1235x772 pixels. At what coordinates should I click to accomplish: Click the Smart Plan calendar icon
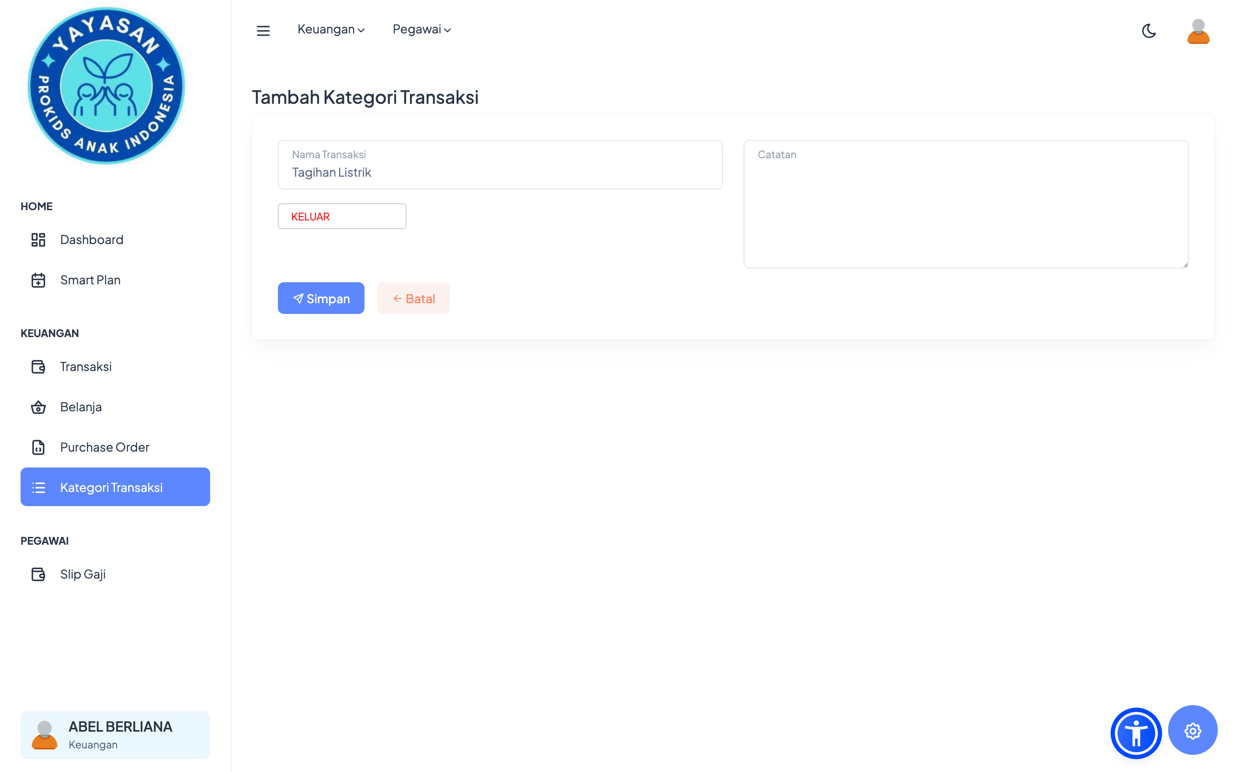pyautogui.click(x=38, y=280)
